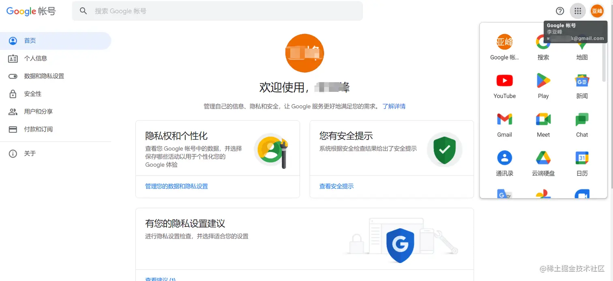The height and width of the screenshot is (281, 613).
Task: Click the help question mark icon
Action: [x=560, y=11]
